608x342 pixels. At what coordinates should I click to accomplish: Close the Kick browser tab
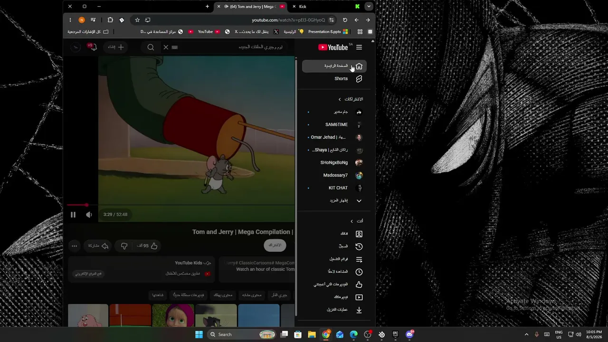click(x=294, y=7)
